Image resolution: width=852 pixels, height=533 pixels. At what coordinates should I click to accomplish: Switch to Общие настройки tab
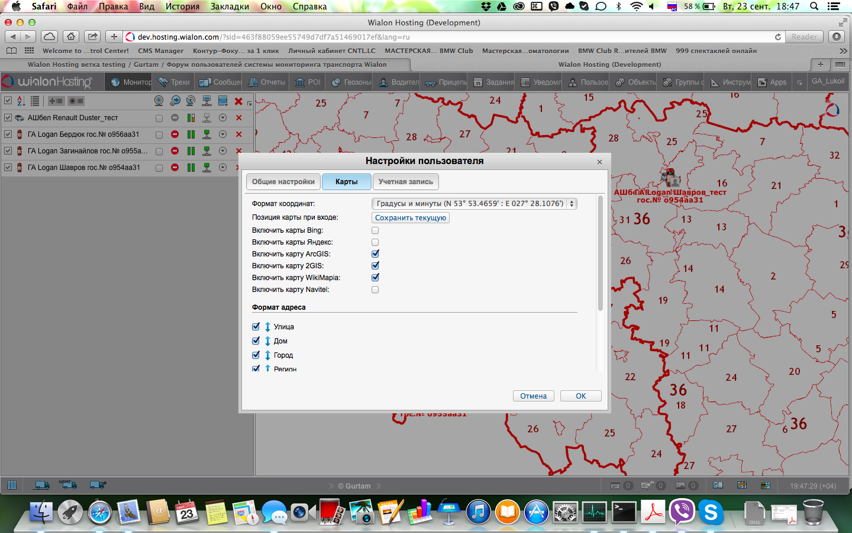[283, 182]
